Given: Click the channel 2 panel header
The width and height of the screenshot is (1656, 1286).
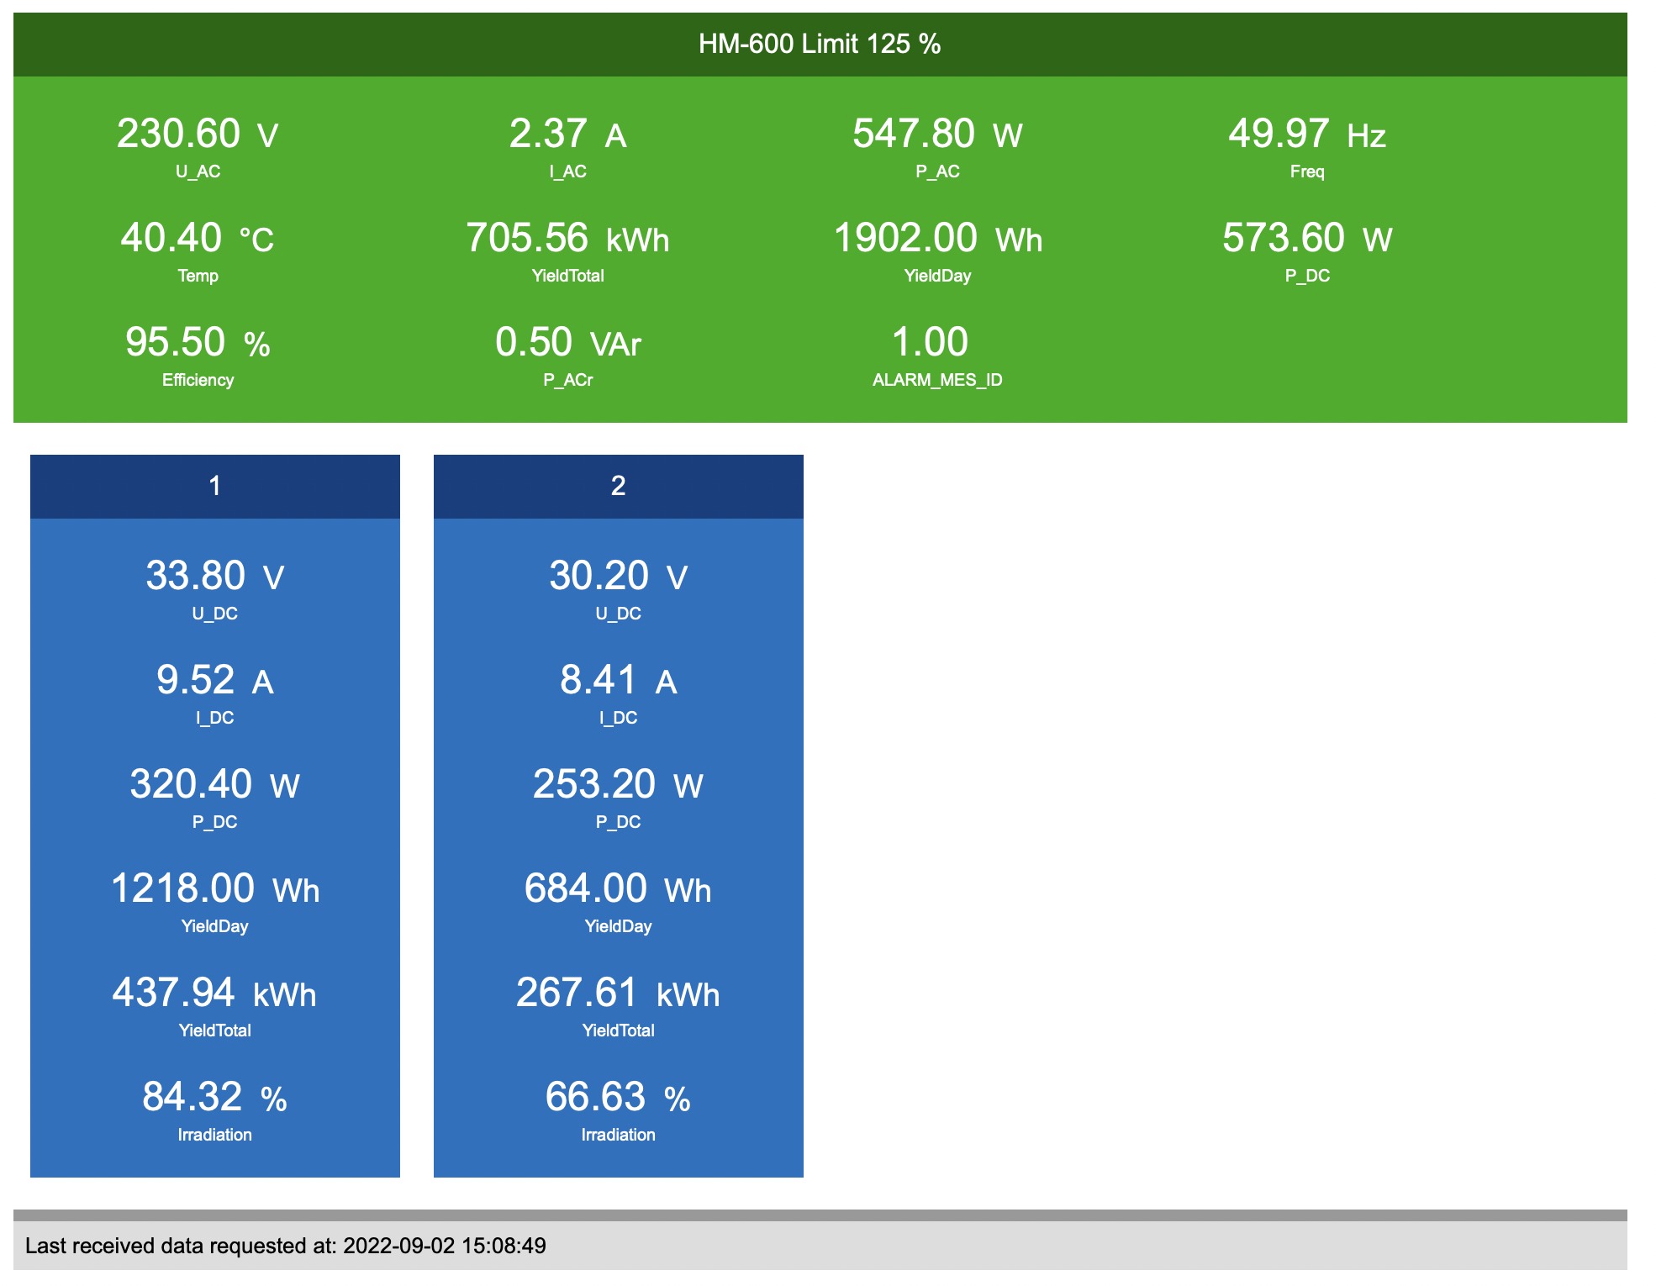Looking at the screenshot, I should tap(618, 486).
